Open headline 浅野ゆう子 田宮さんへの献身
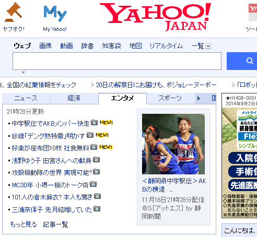 [x=52, y=160]
